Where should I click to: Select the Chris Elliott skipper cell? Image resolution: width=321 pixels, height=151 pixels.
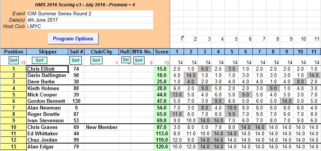47,69
